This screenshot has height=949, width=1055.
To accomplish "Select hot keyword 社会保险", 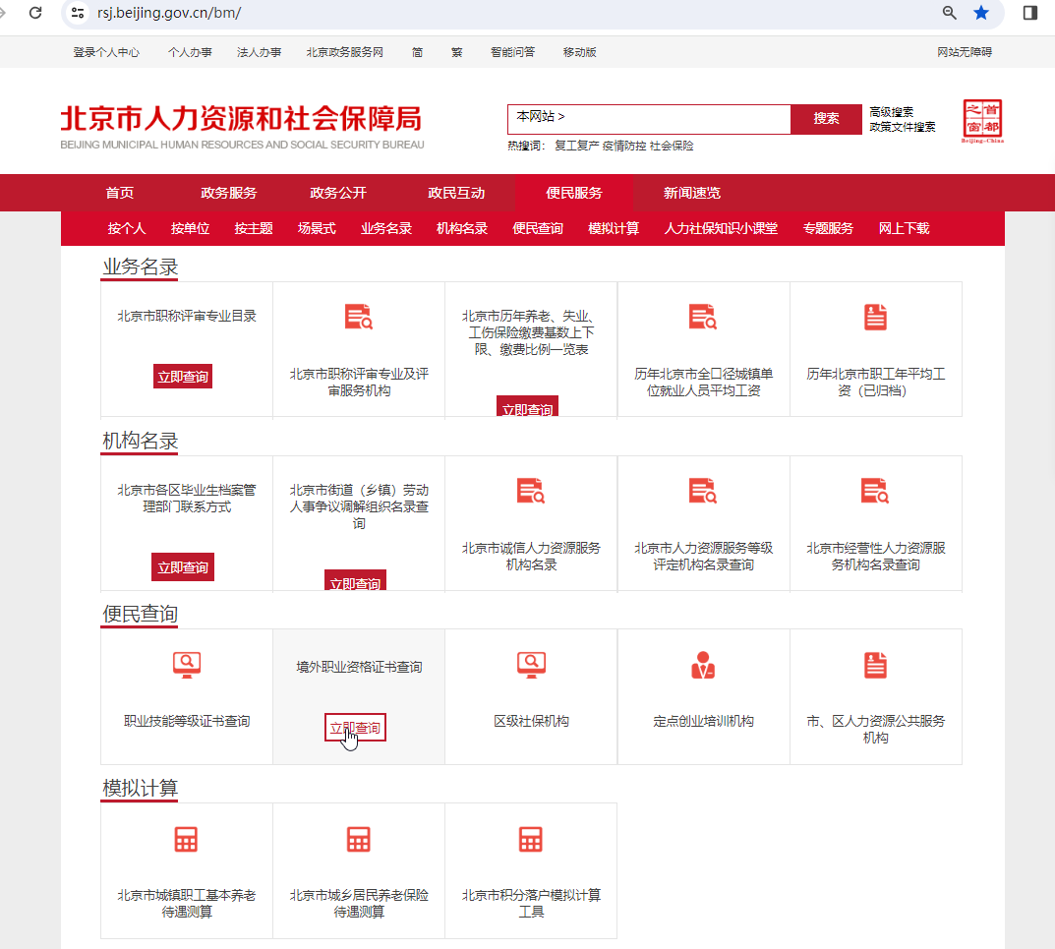I will [671, 146].
